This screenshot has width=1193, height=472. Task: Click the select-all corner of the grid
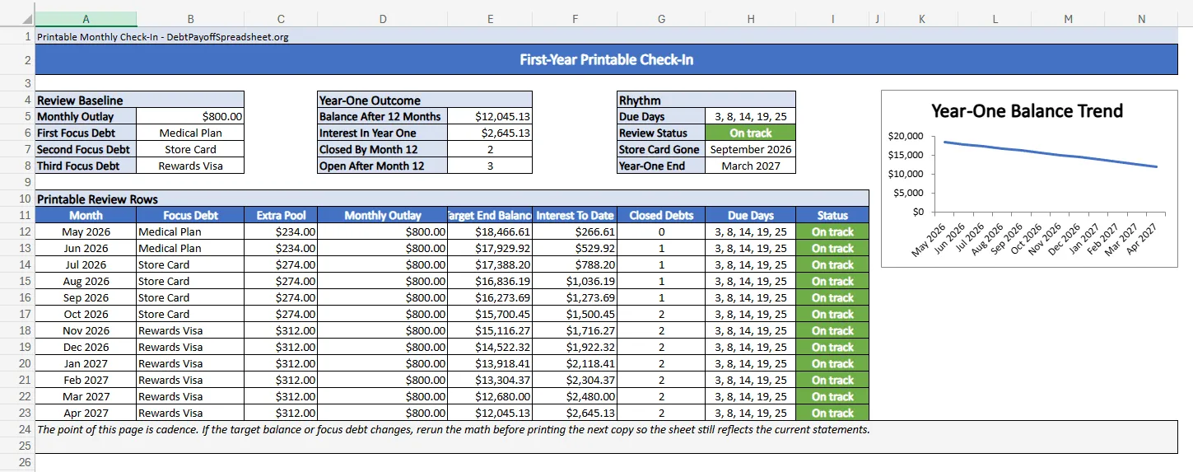coord(17,19)
